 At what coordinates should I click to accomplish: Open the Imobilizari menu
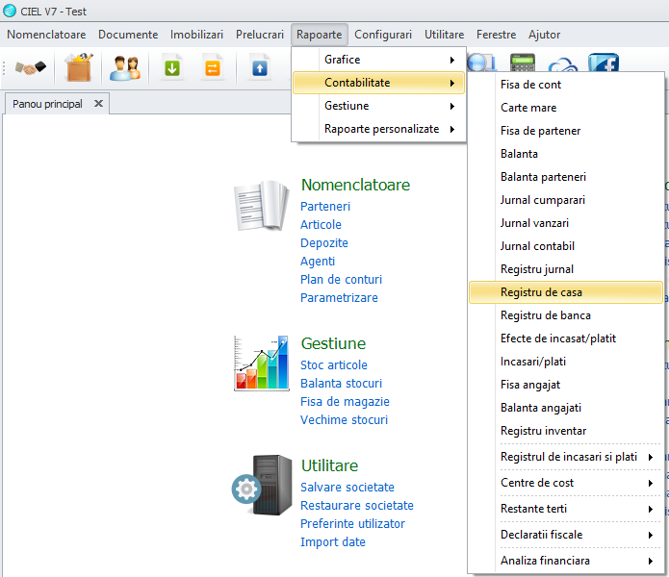click(196, 35)
